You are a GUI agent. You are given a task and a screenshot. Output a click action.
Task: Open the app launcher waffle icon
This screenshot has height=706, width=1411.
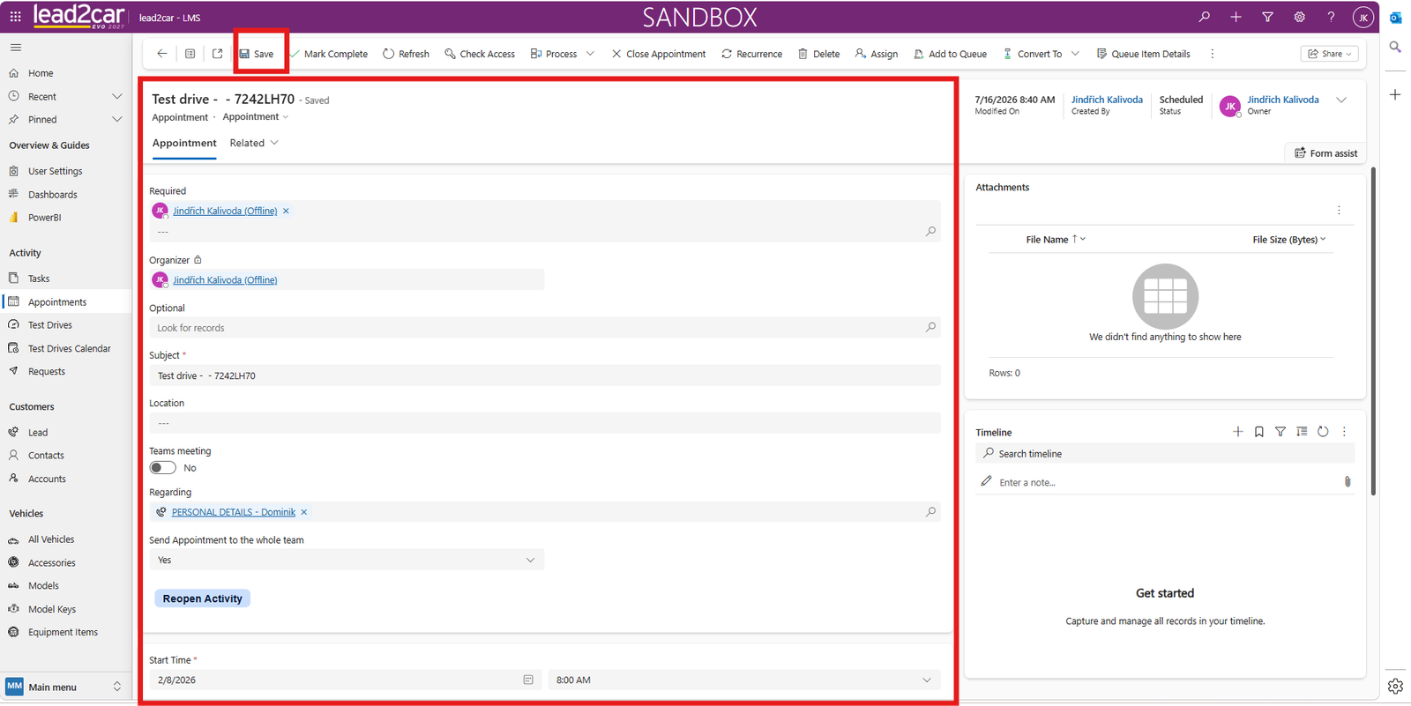coord(15,17)
